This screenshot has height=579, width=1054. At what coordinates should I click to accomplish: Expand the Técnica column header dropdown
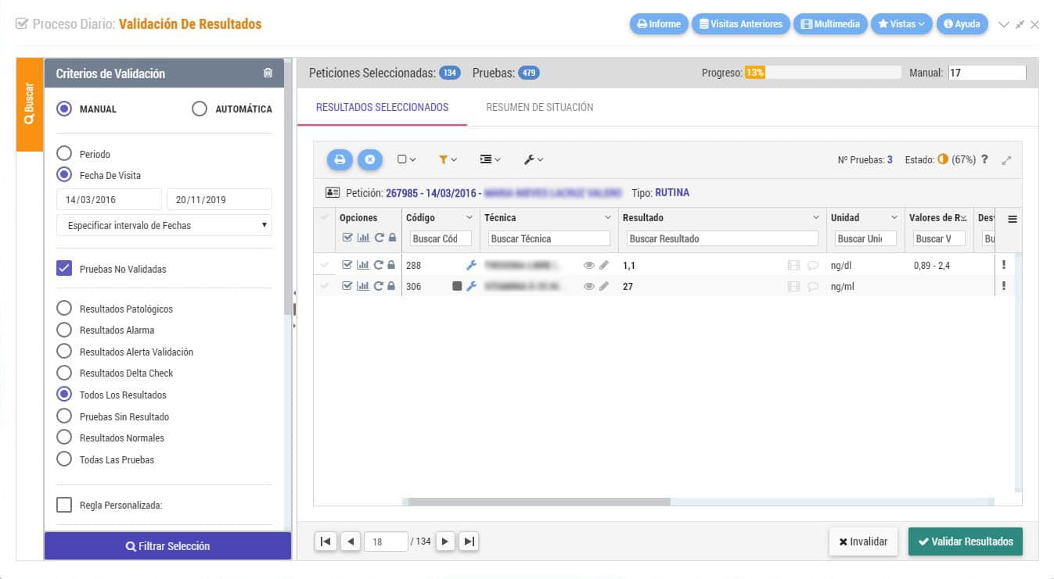(608, 218)
